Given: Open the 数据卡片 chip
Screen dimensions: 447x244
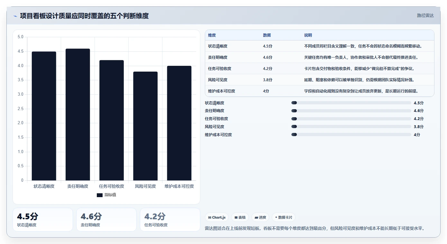Looking at the screenshot, I should pos(283,217).
